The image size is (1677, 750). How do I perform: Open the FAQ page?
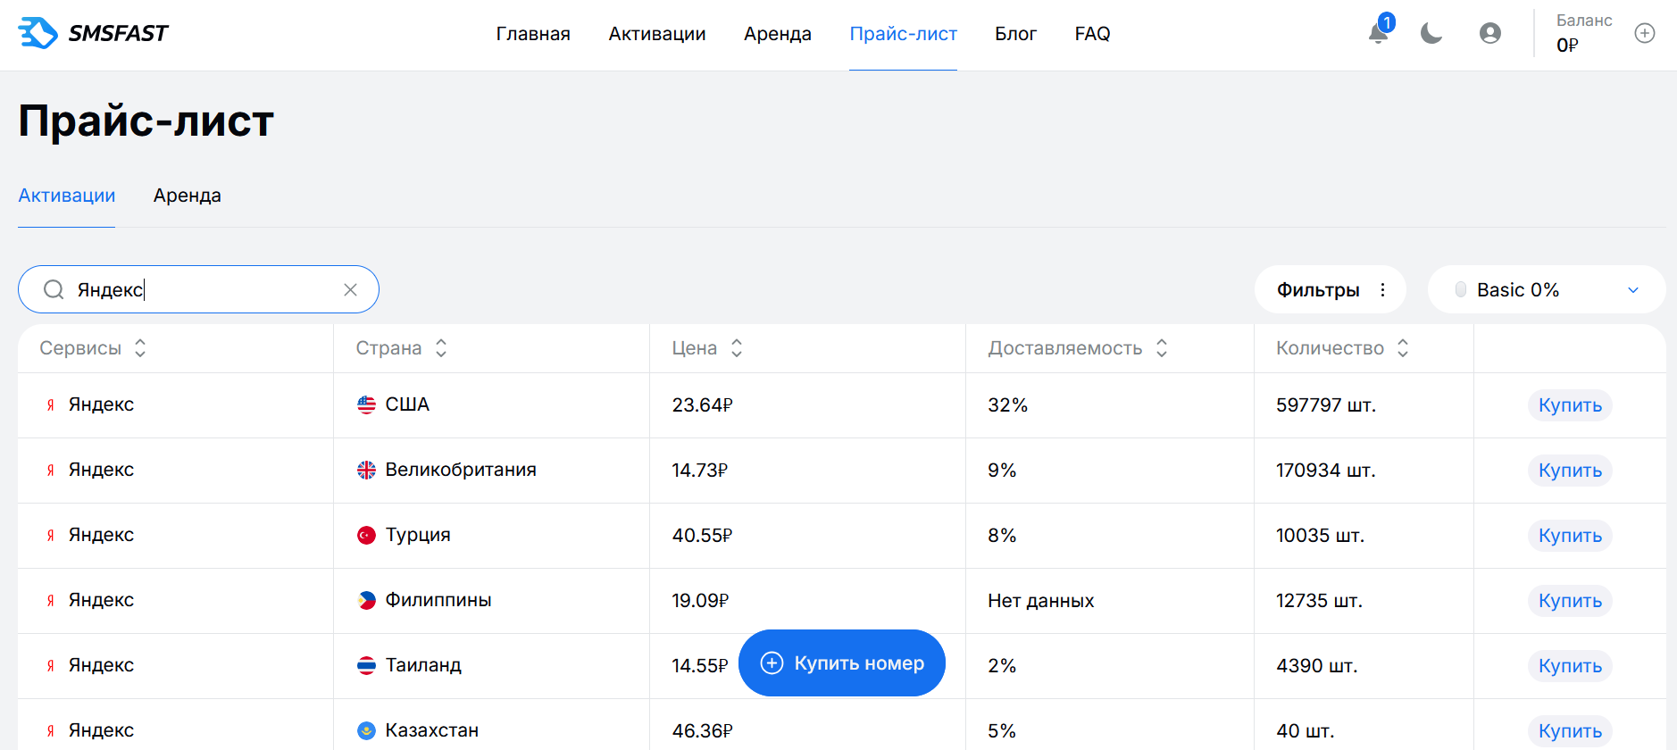(x=1092, y=34)
